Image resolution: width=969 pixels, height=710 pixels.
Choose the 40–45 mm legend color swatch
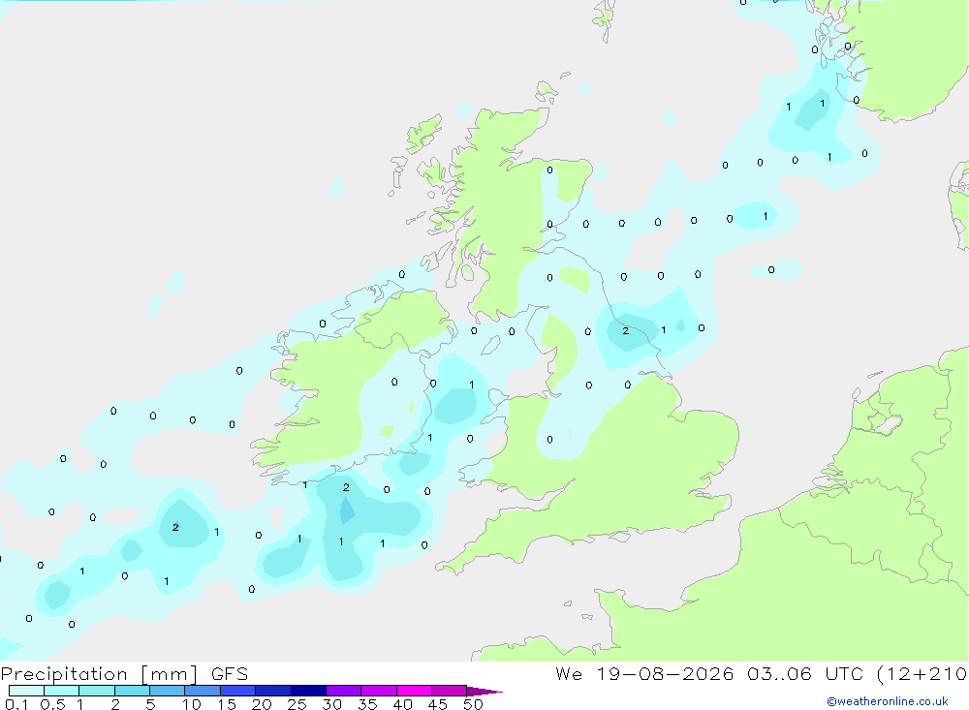[x=414, y=691]
